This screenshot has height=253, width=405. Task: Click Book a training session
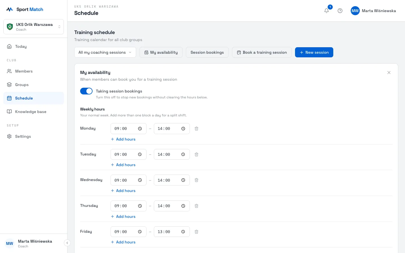tap(262, 52)
